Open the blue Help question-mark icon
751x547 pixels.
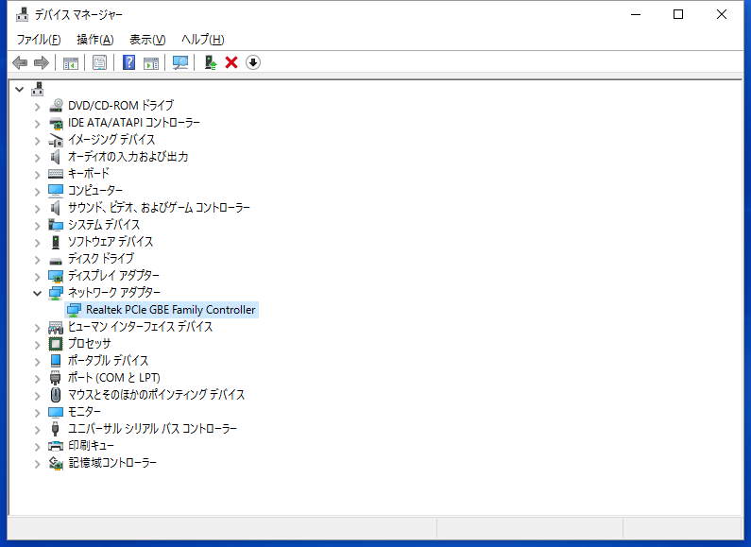click(x=128, y=62)
